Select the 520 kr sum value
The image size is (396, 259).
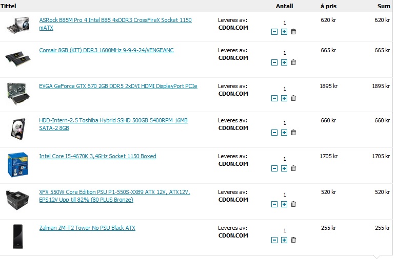coord(382,192)
